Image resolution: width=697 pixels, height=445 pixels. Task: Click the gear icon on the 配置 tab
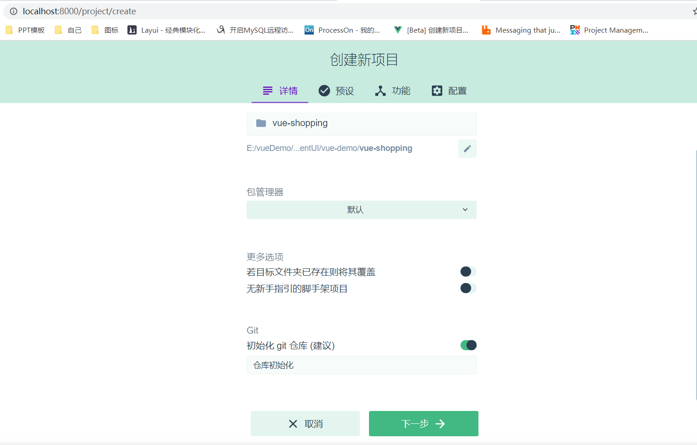click(437, 91)
